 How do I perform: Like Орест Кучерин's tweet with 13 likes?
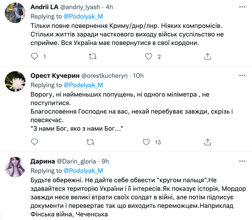pyautogui.click(x=146, y=142)
